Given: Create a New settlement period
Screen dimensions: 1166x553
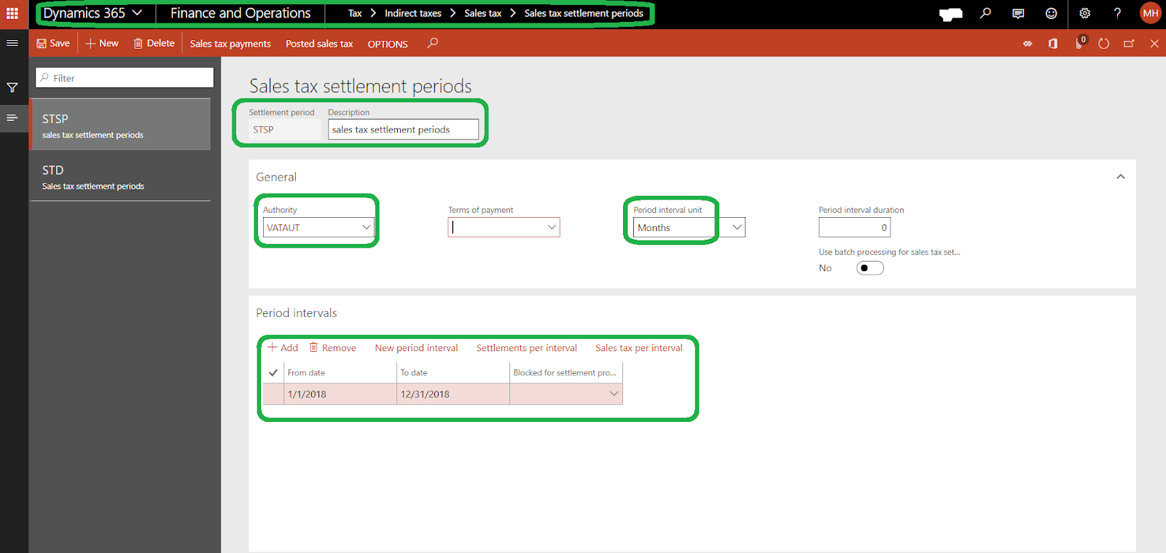Looking at the screenshot, I should (102, 43).
